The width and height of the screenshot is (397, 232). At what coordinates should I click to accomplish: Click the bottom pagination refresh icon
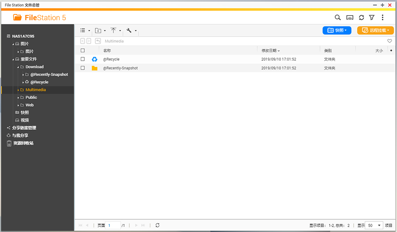click(x=157, y=225)
